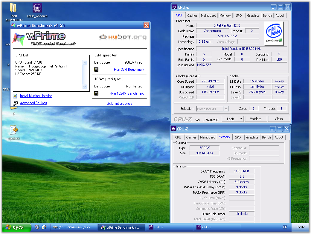Minimize the top CPU-Z window
The width and height of the screenshot is (311, 234).
pyautogui.click(x=273, y=7)
